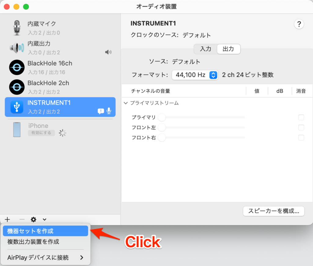Select the 内蔵マイク microphone icon
Viewport: 313px width, 266px height.
[x=17, y=28]
